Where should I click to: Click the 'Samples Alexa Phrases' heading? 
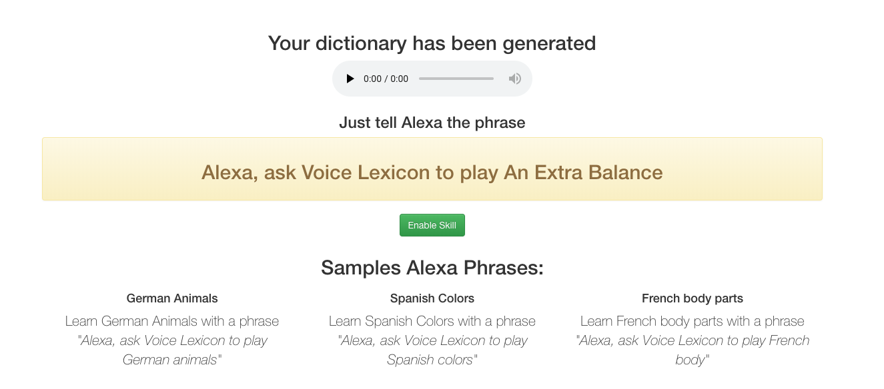click(432, 268)
